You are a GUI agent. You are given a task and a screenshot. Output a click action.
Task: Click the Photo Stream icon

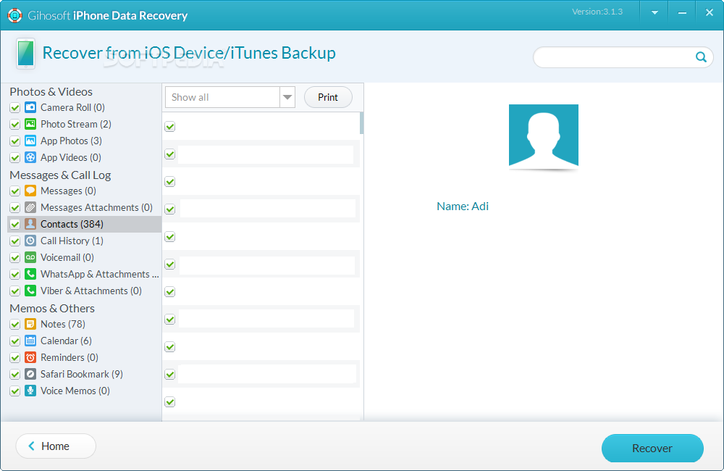(30, 124)
